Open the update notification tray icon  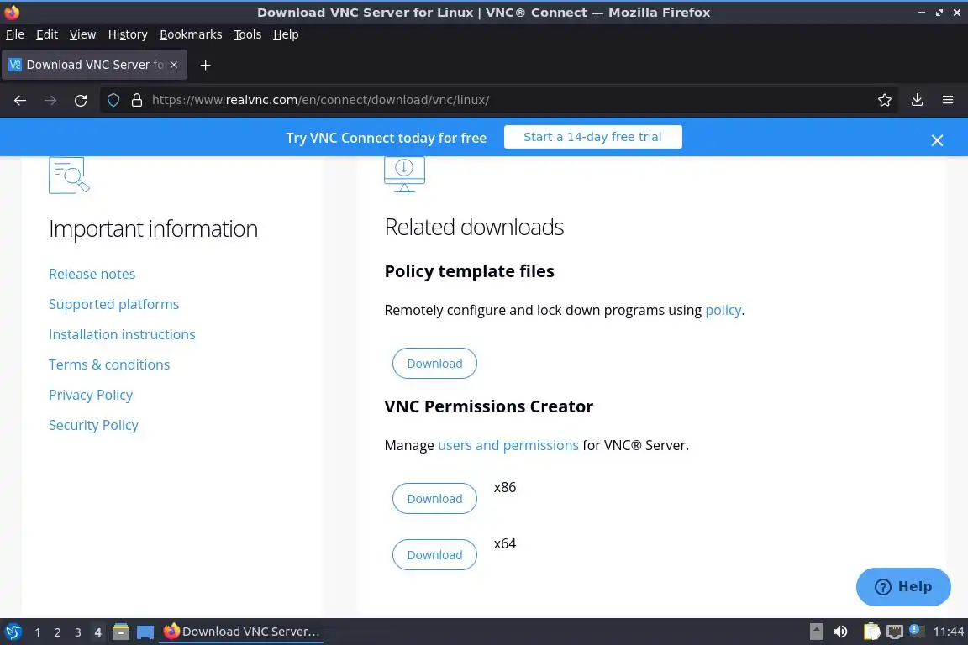coord(917,631)
